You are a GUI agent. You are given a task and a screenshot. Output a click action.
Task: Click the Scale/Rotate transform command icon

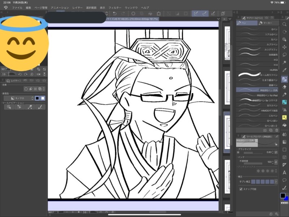pyautogui.click(x=159, y=13)
